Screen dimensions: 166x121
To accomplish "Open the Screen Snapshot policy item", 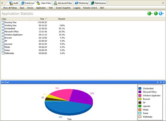I will pos(63,8).
